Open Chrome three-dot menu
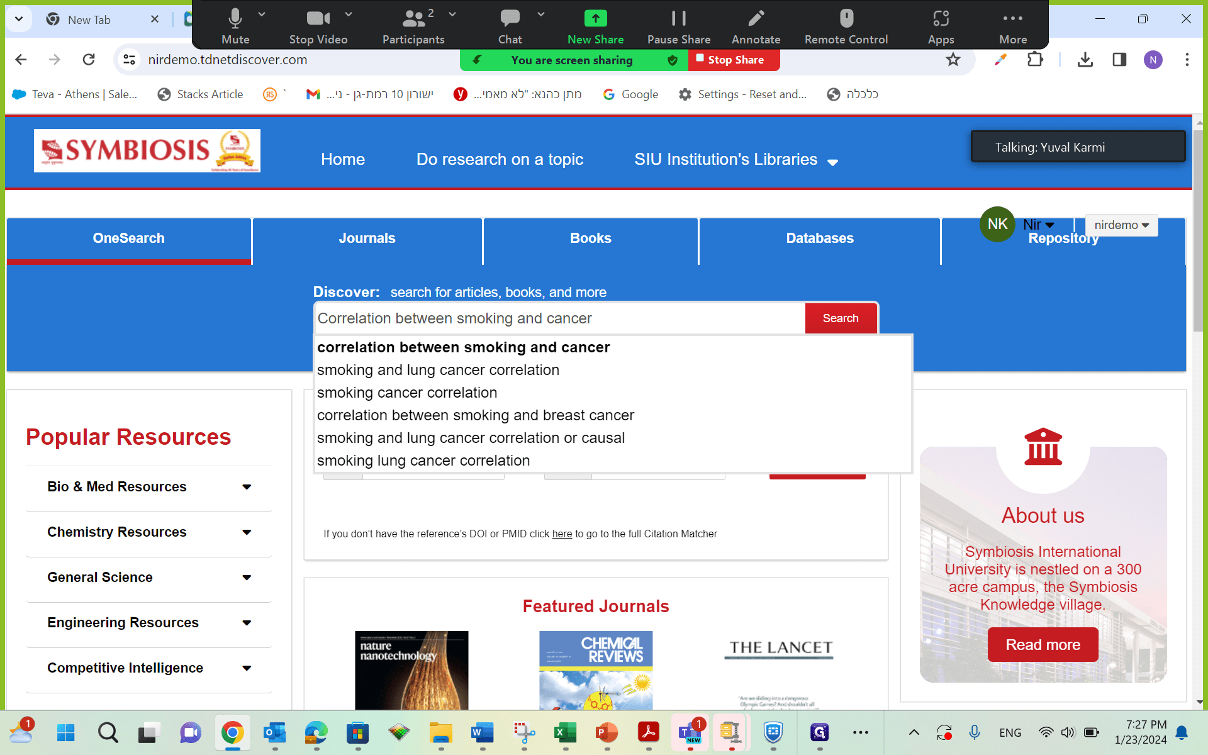Screen dimensions: 1208x755 coord(1187,60)
